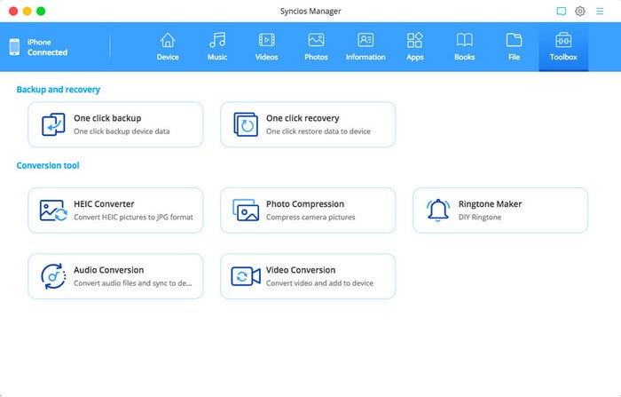
Task: Open the feedback screen icon in title bar
Action: coord(562,12)
